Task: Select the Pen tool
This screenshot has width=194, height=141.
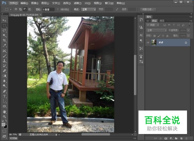Action: coord(4,91)
